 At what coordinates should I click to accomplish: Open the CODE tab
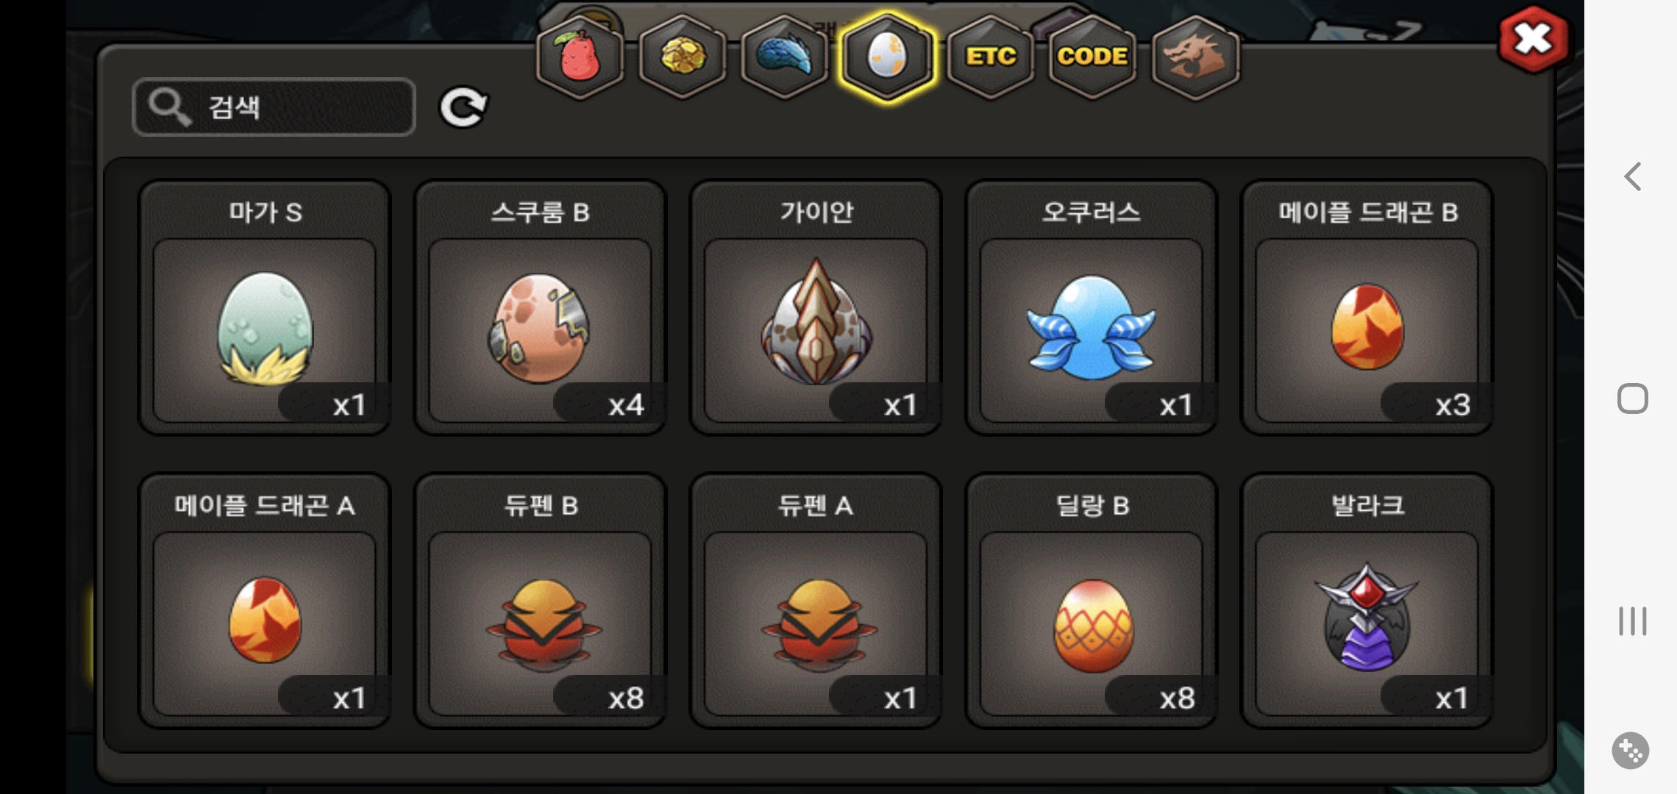click(x=1092, y=57)
